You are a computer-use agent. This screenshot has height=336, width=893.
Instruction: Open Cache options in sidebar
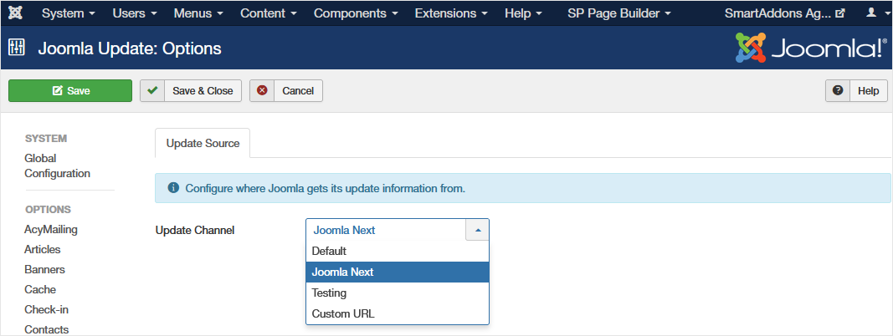(x=40, y=289)
